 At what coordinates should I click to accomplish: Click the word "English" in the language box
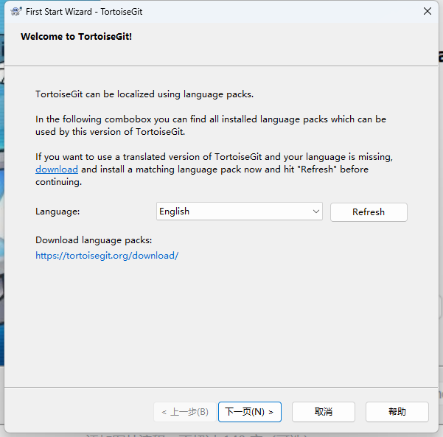pyautogui.click(x=175, y=211)
